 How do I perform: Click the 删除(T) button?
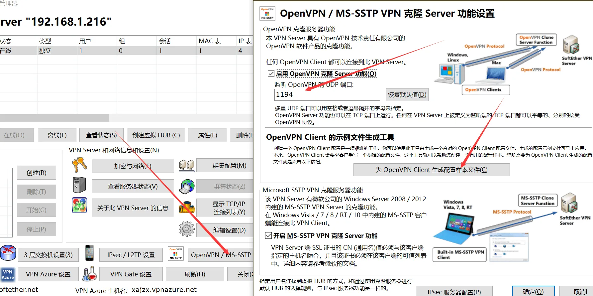point(37,192)
